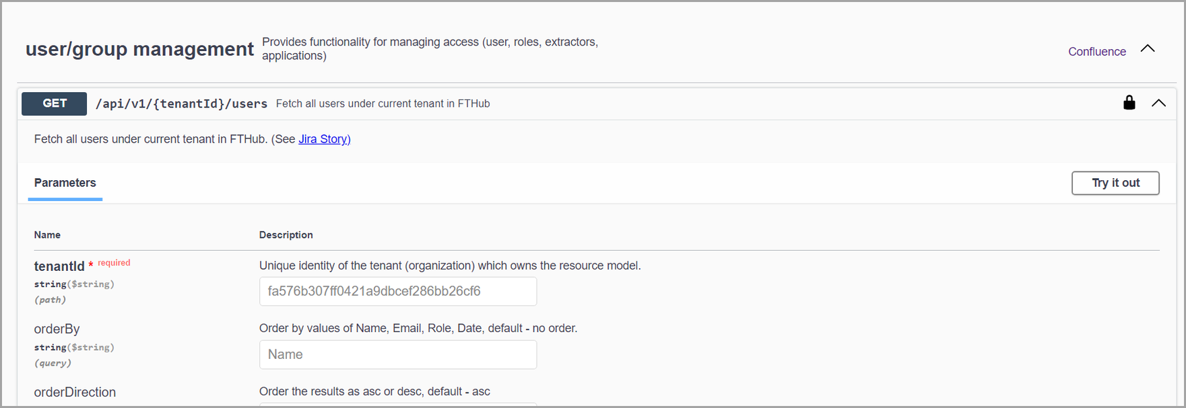Click the /api/v1/{tenantId}/users path

click(181, 104)
